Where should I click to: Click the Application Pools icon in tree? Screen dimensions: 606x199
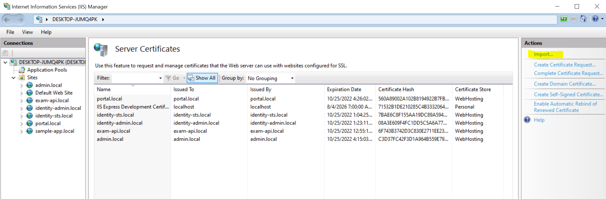(x=22, y=70)
